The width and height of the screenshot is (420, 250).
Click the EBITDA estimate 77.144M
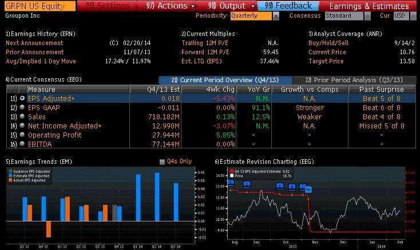[166, 144]
